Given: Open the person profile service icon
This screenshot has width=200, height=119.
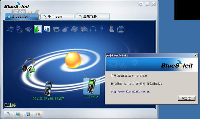Looking at the screenshot, I should coord(112,29).
